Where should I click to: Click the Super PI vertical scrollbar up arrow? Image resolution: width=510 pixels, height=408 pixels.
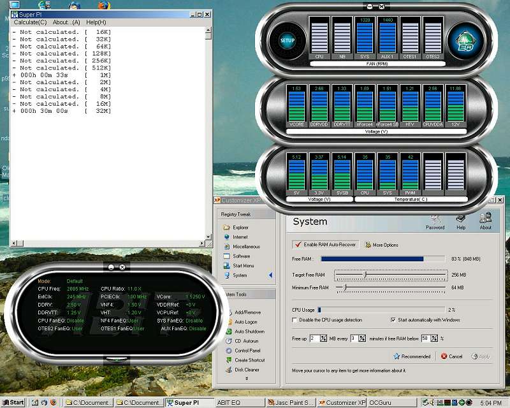pyautogui.click(x=208, y=30)
